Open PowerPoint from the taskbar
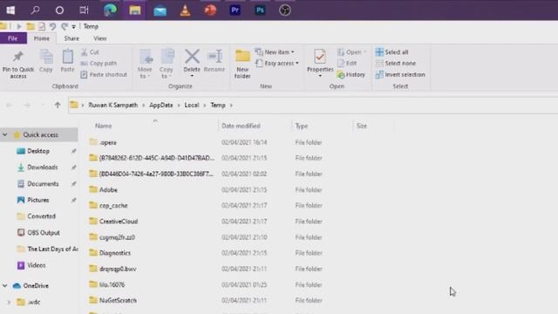The image size is (558, 314). [x=210, y=10]
